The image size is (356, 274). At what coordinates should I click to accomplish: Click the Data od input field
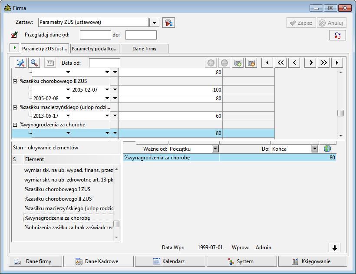pyautogui.click(x=105, y=63)
